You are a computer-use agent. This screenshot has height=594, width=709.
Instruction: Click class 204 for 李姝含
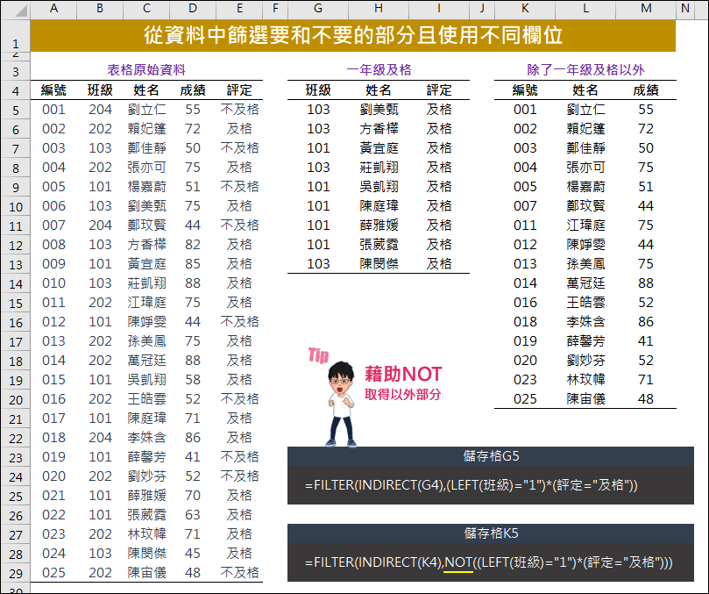click(x=100, y=438)
